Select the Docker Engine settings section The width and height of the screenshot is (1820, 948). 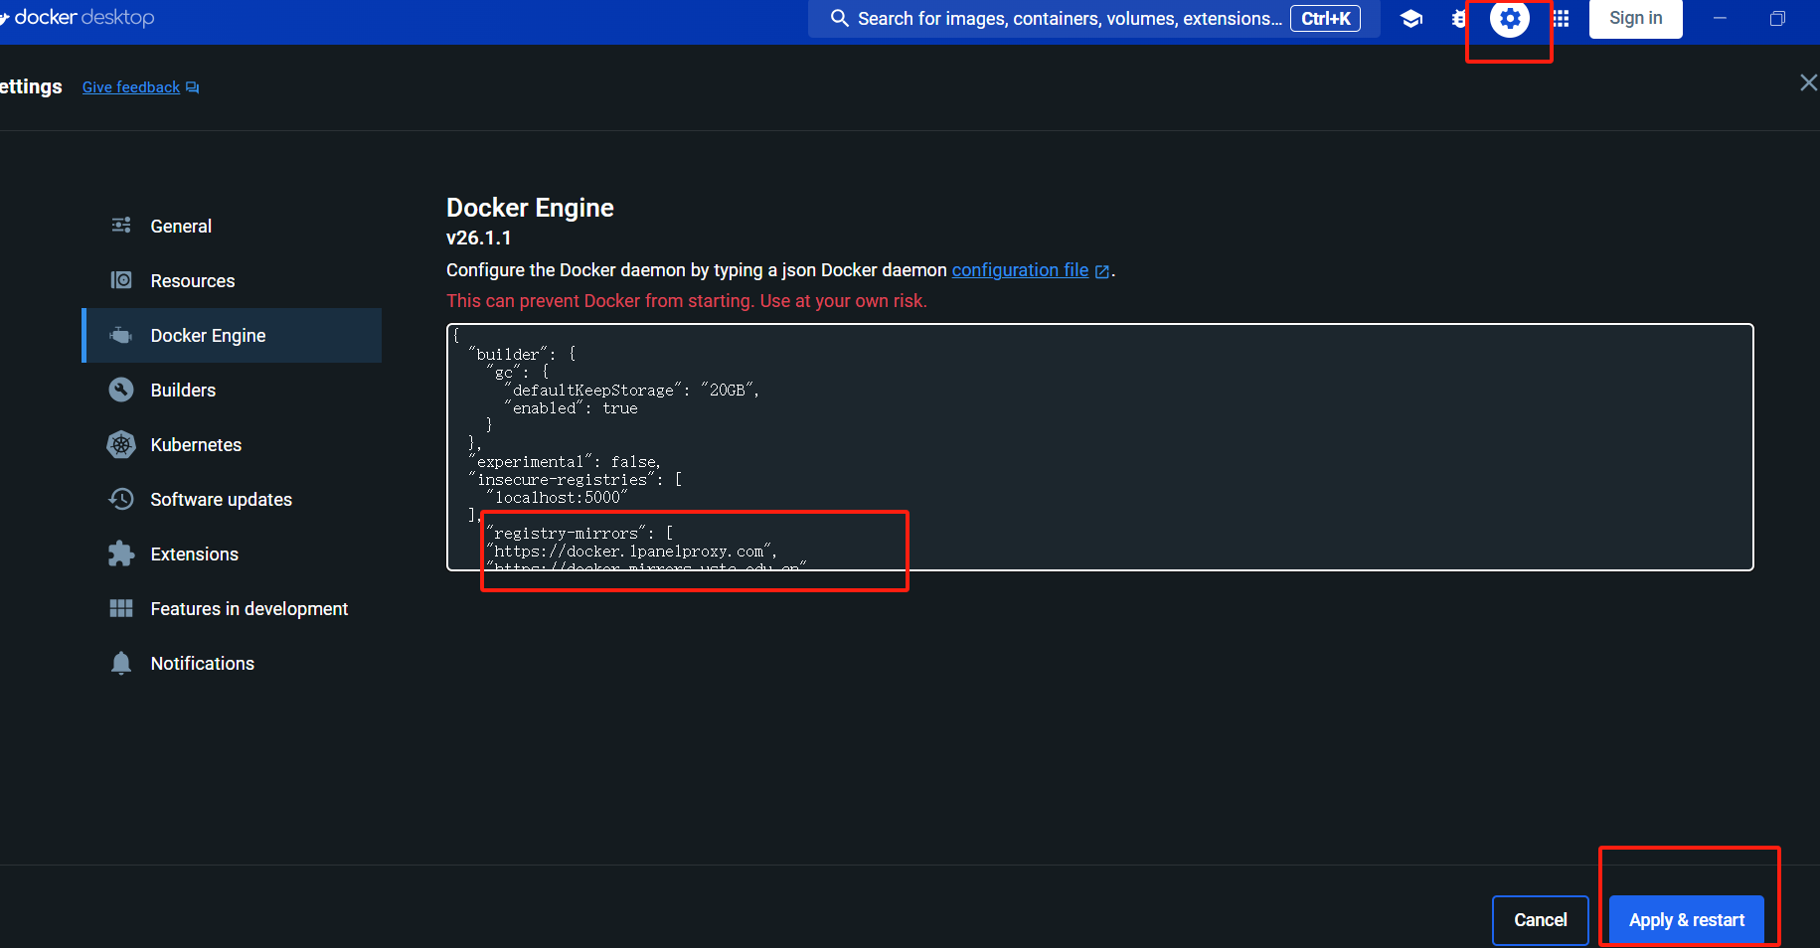pyautogui.click(x=232, y=335)
